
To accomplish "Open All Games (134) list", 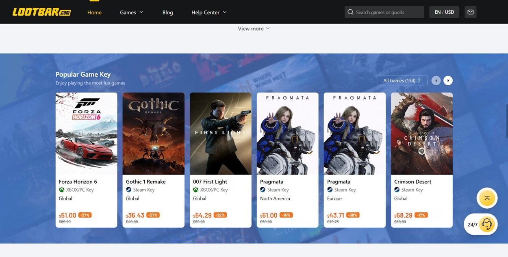I will tap(402, 80).
